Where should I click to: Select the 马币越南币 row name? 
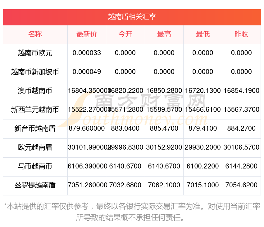(x=35, y=166)
